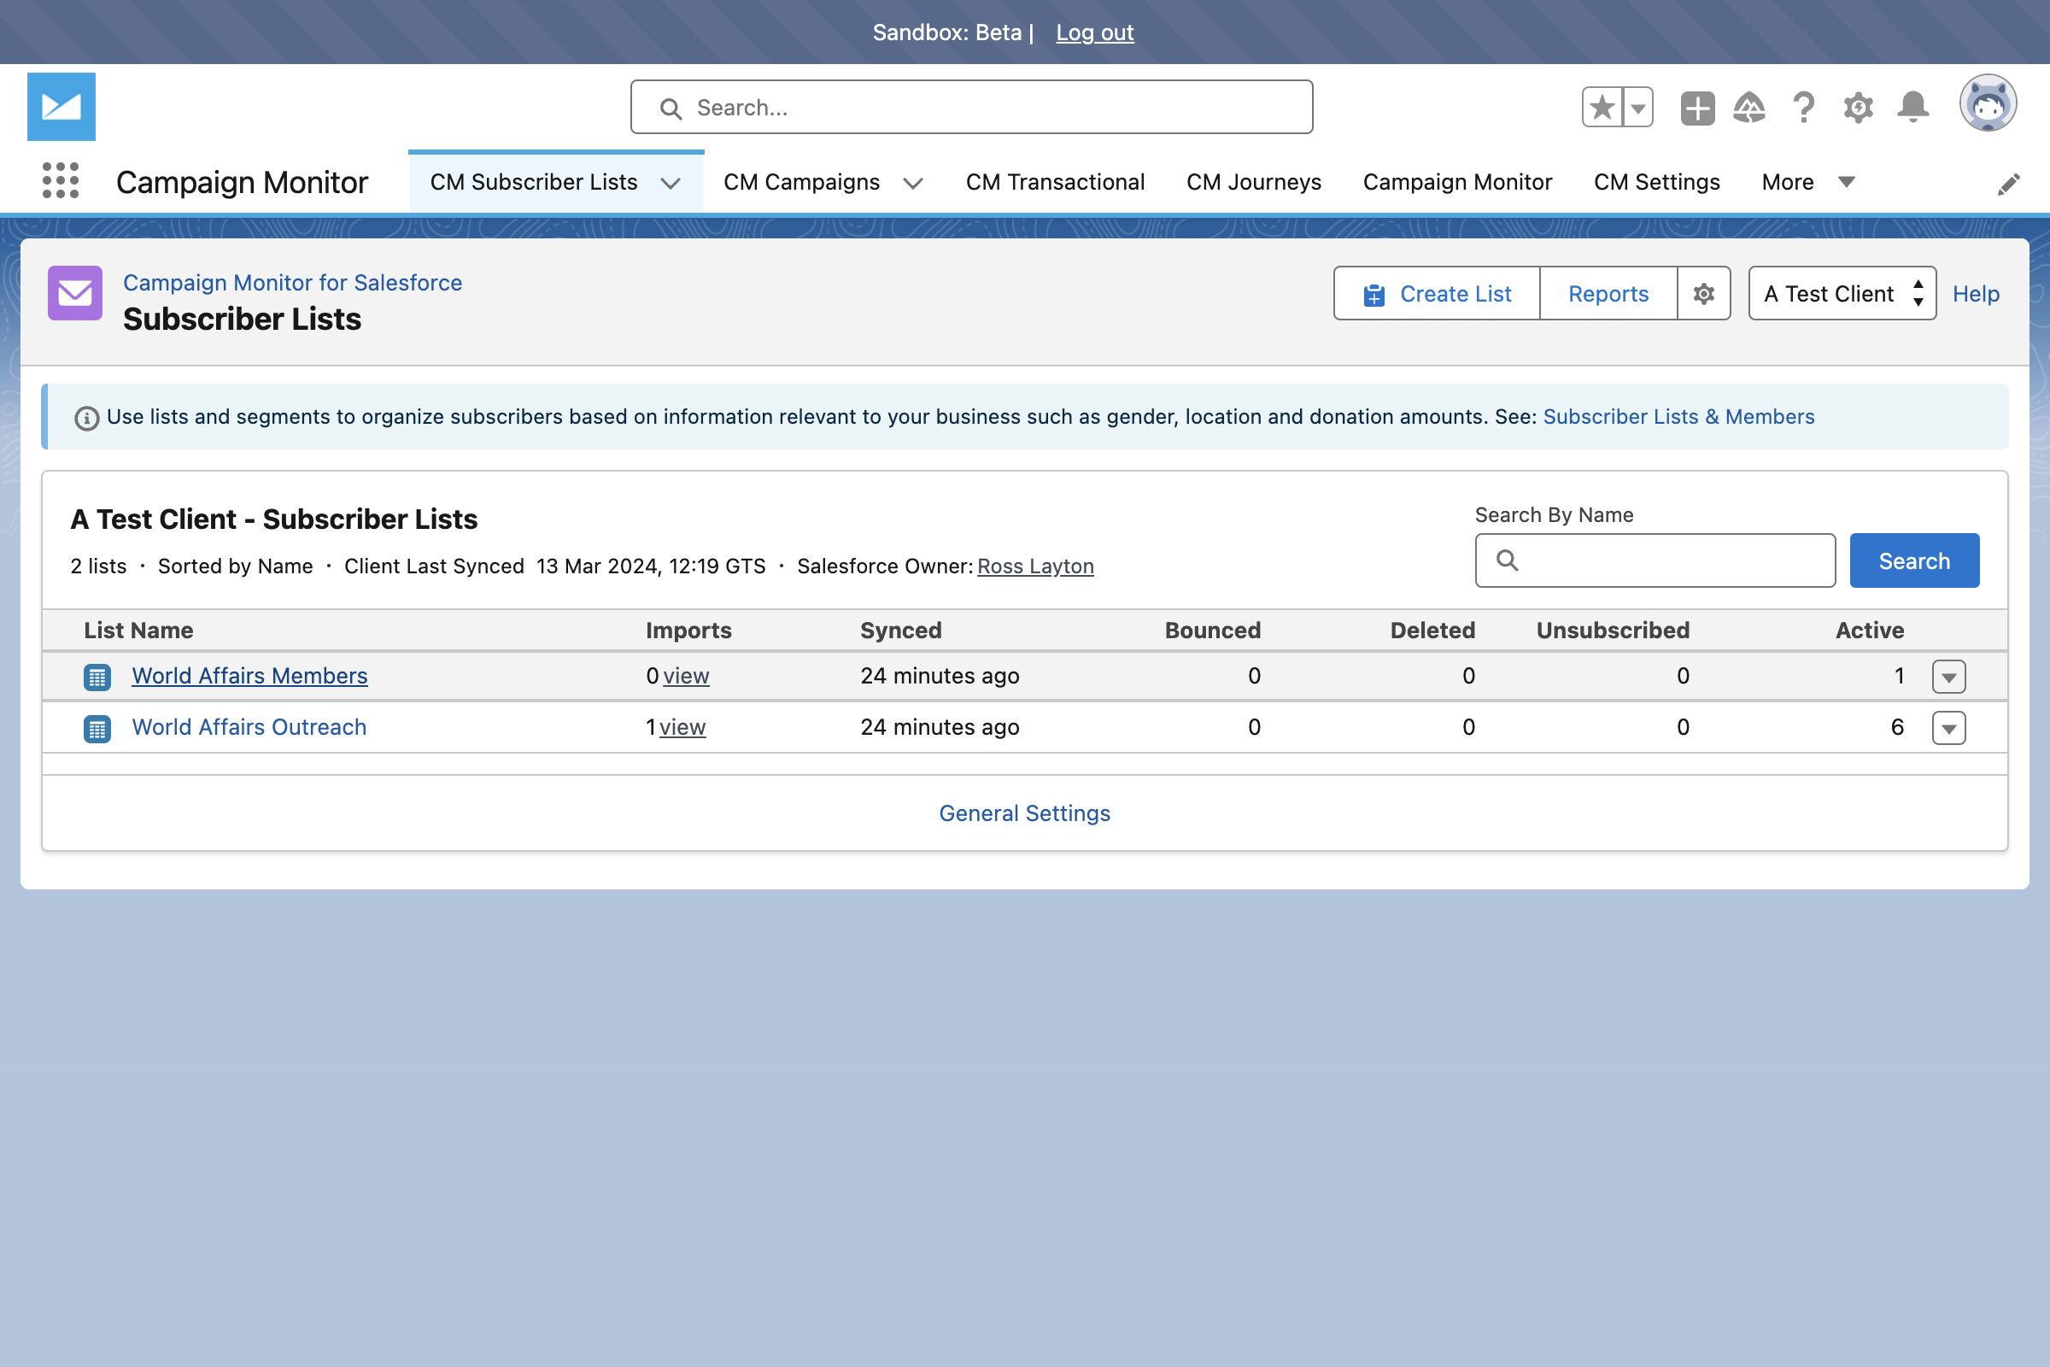2050x1367 pixels.
Task: Switch to the CM Campaigns tab
Action: pyautogui.click(x=801, y=182)
